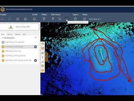Add a new saved view with plus icon
This screenshot has width=134, height=101.
click(x=84, y=19)
